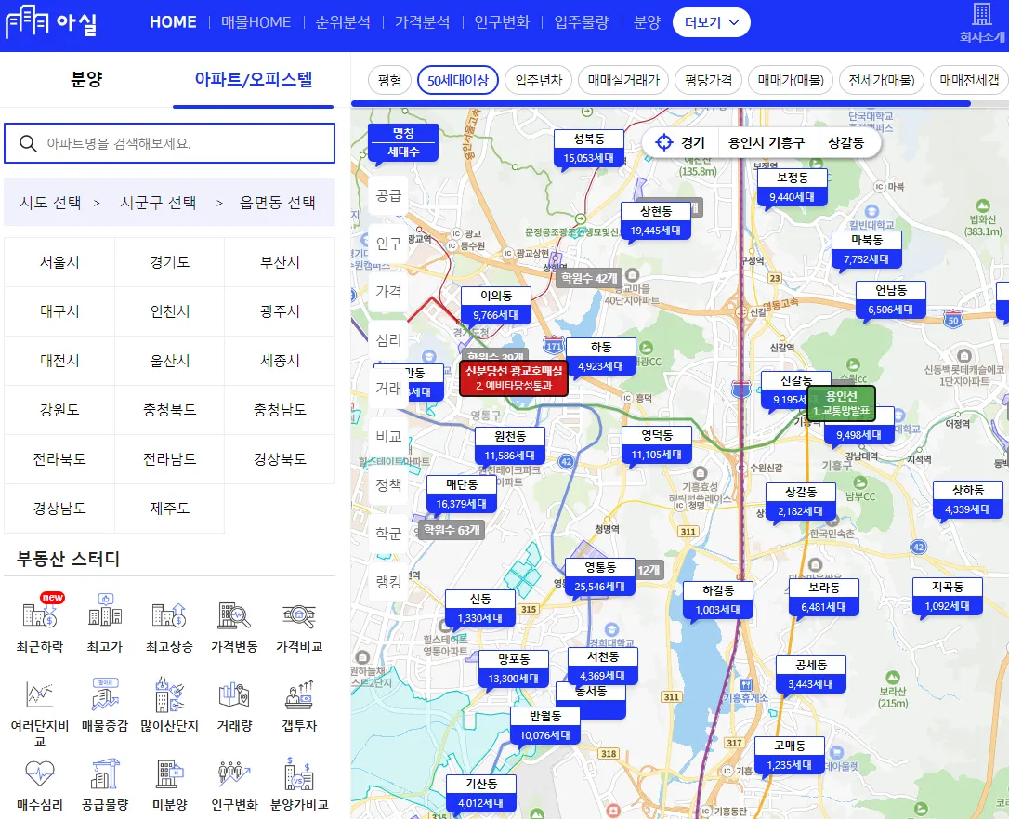Select 부산시 from the region grid
The height and width of the screenshot is (819, 1009).
280,262
